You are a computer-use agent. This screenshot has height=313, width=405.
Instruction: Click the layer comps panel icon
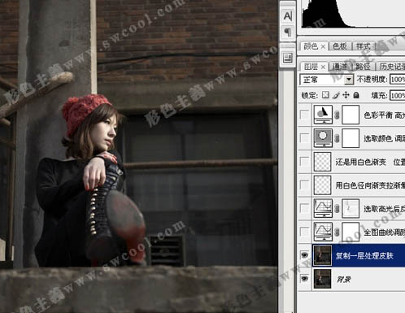click(x=287, y=58)
